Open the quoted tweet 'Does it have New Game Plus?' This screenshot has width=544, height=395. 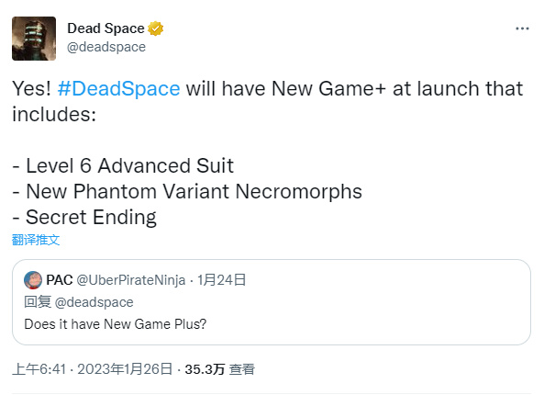[116, 324]
